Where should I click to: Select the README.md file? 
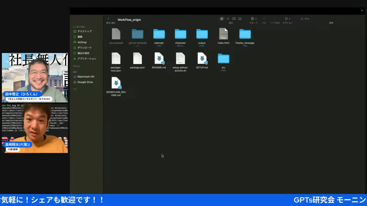(x=159, y=58)
